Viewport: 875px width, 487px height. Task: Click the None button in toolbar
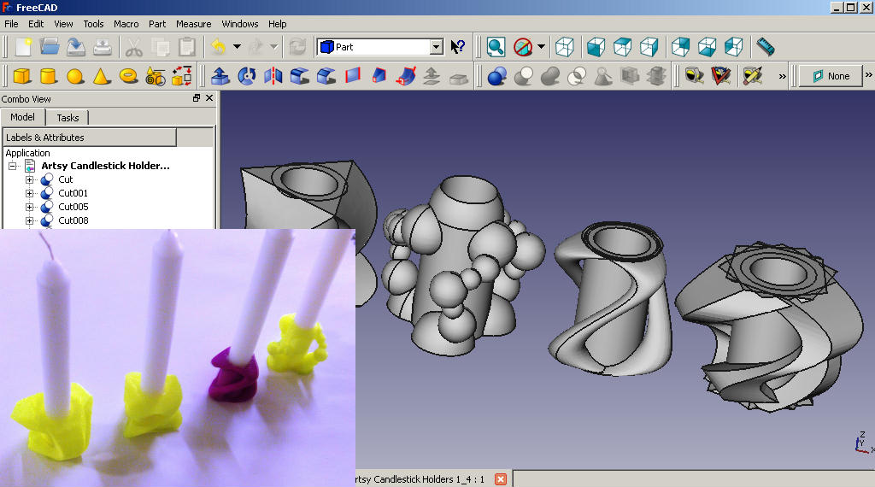tap(830, 76)
